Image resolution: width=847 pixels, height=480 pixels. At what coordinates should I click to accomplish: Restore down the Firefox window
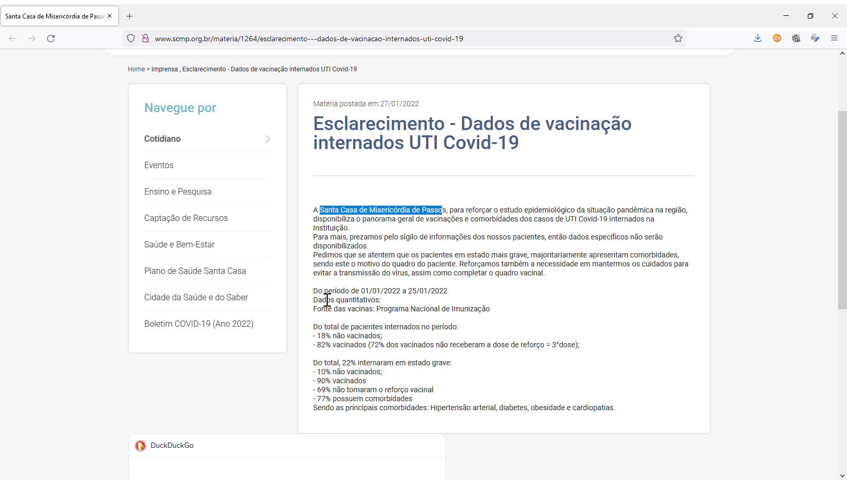point(810,16)
